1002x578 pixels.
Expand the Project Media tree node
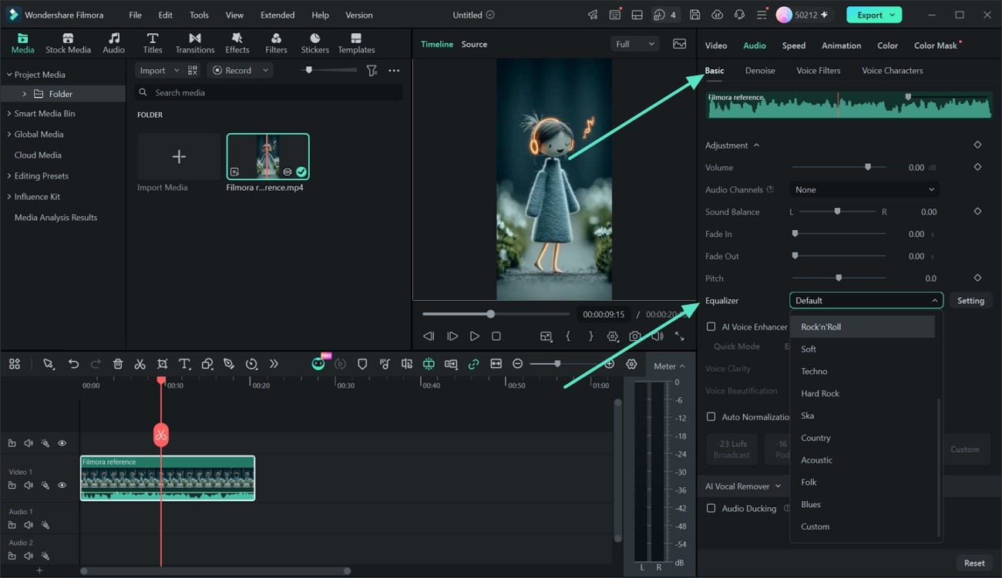coord(9,75)
